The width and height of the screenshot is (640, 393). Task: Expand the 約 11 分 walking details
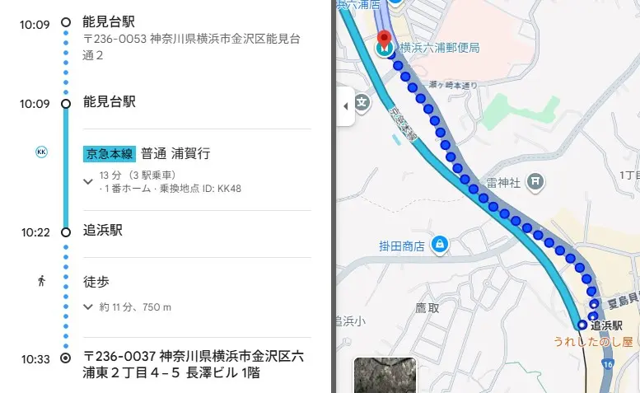88,306
